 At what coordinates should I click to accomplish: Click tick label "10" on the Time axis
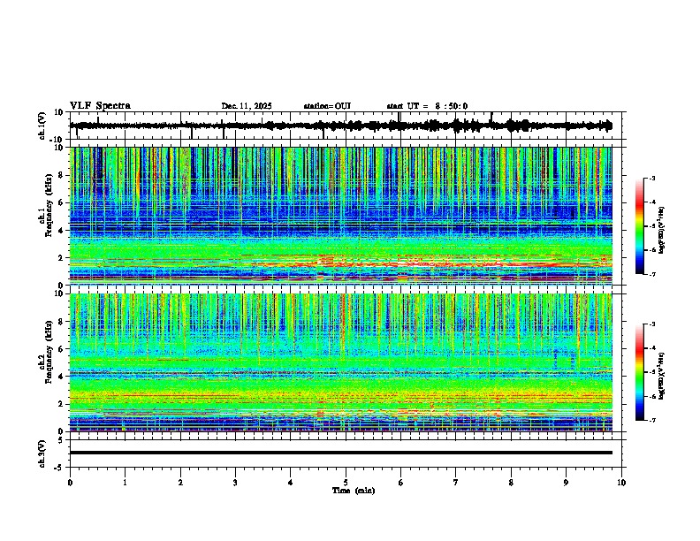click(621, 483)
